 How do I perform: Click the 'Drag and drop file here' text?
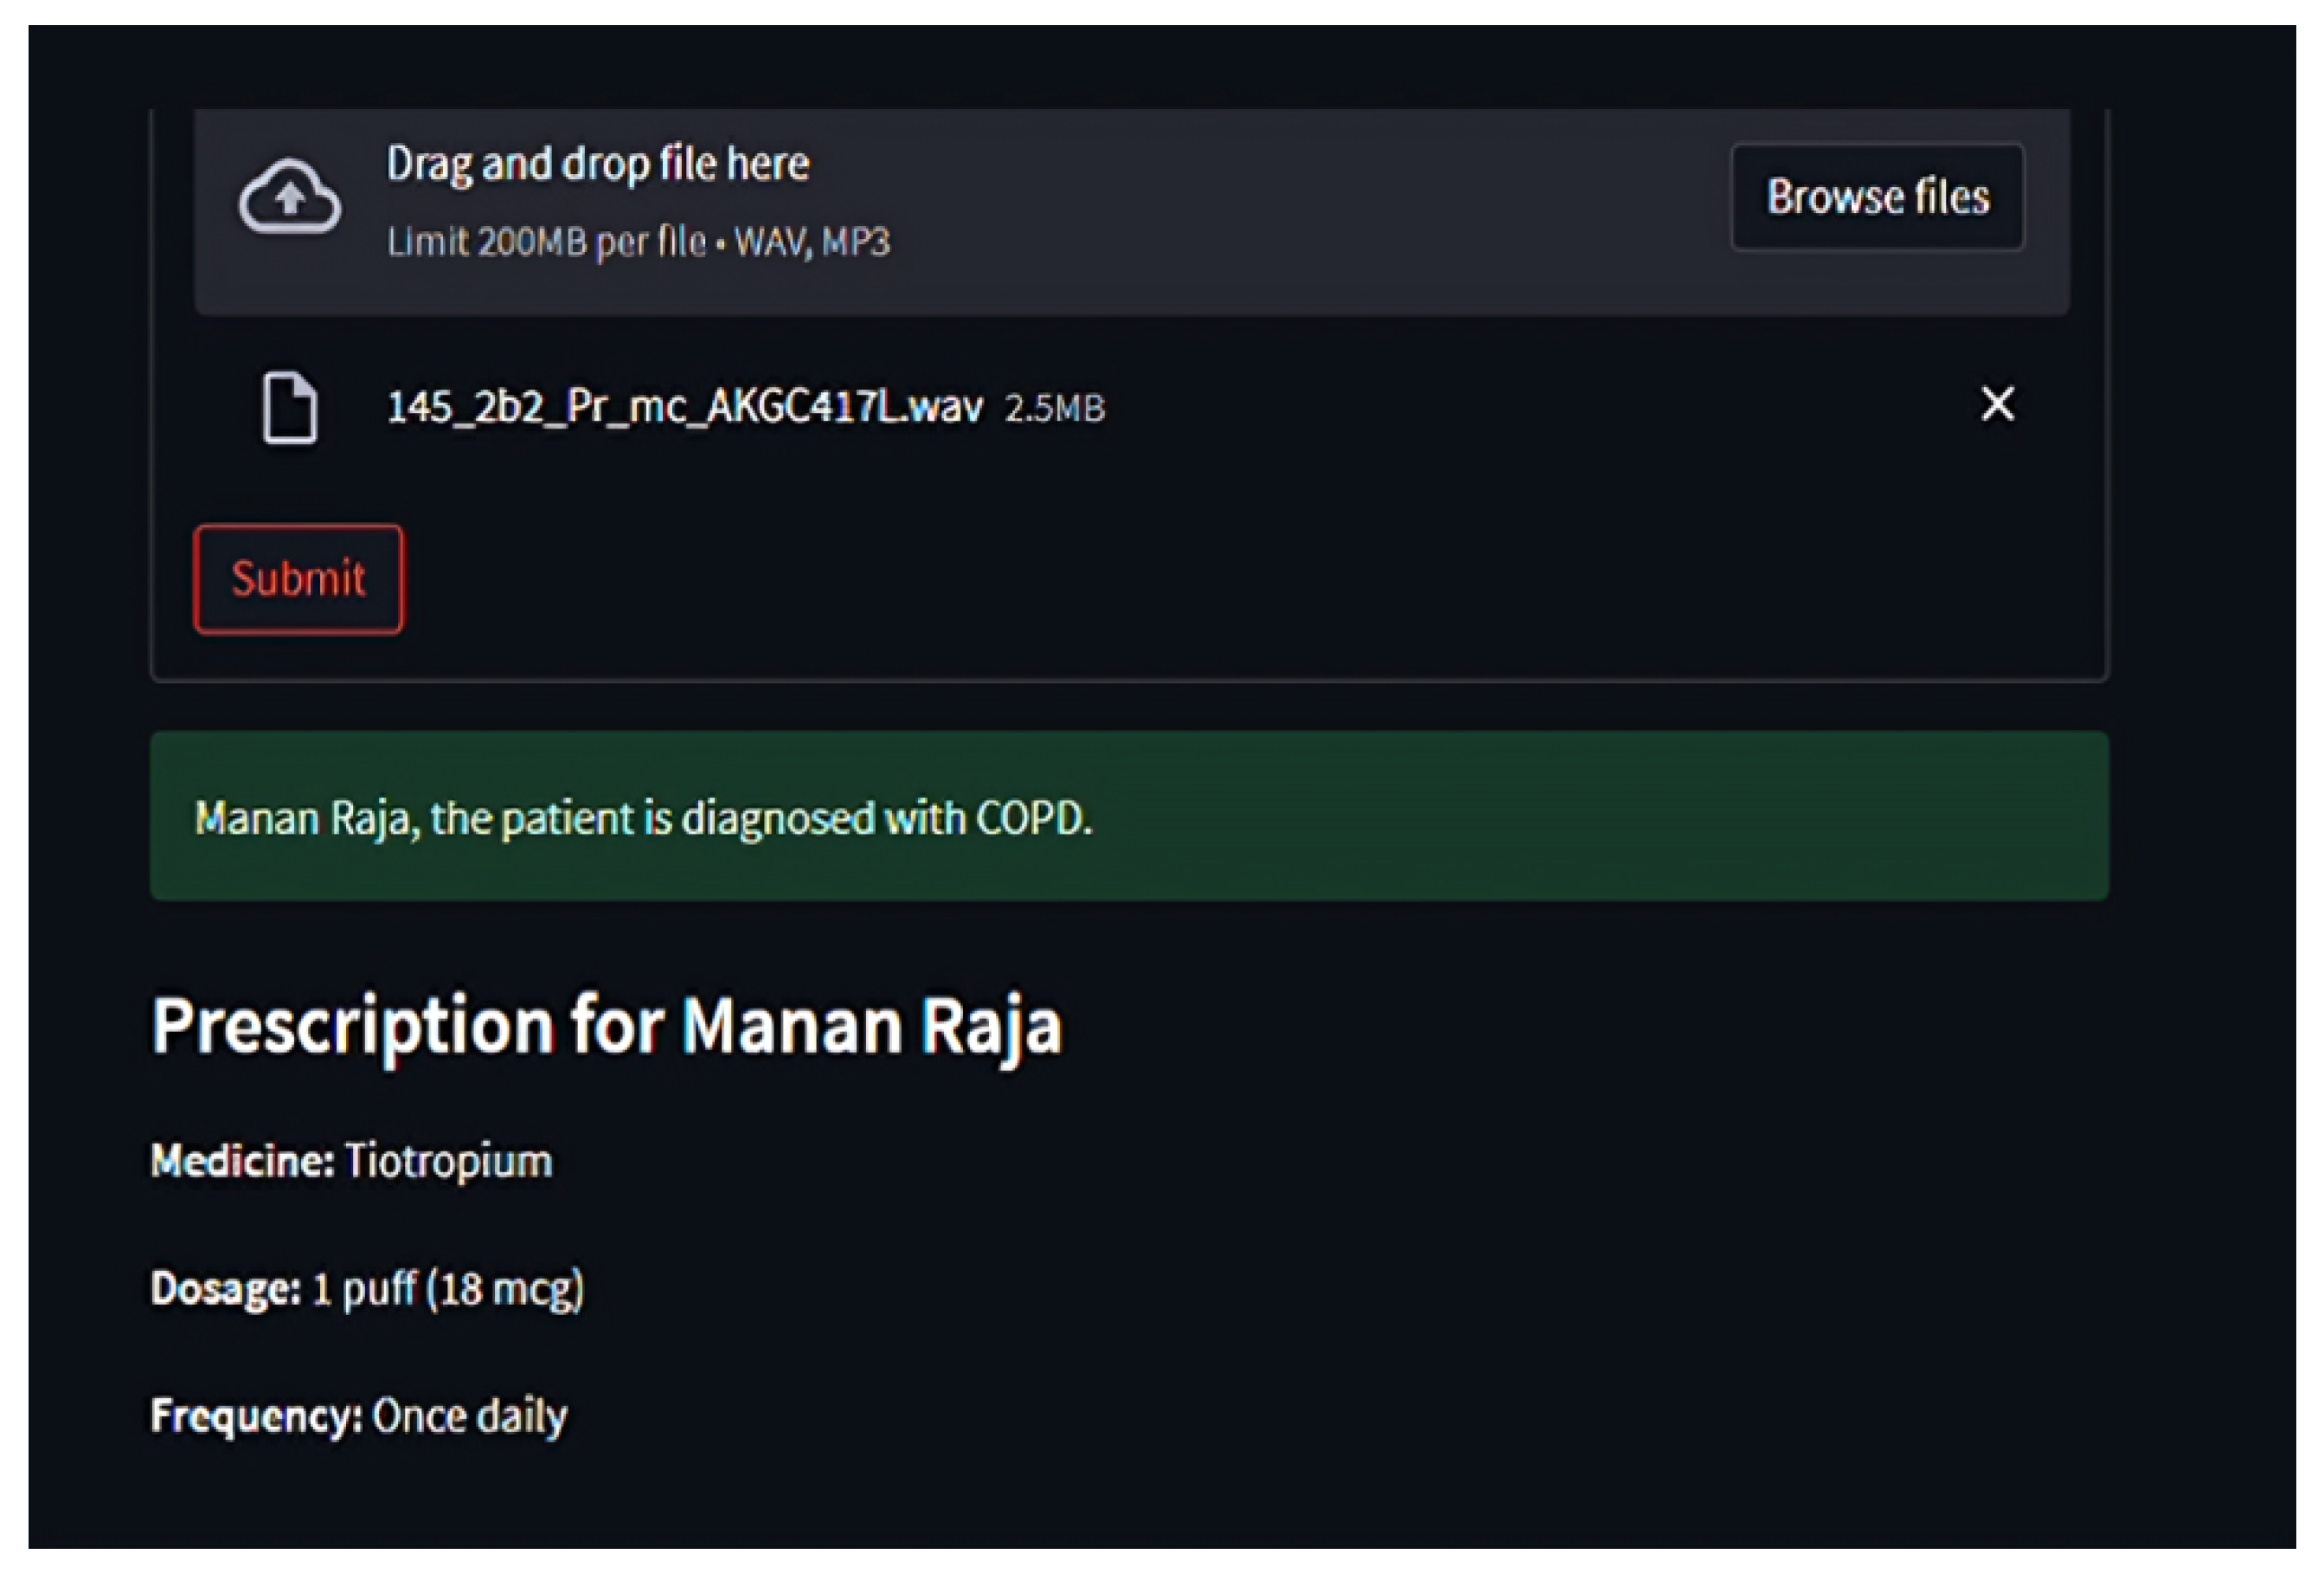click(598, 164)
